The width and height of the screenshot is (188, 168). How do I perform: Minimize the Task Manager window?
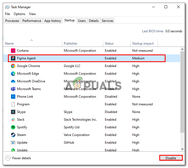coord(154,7)
